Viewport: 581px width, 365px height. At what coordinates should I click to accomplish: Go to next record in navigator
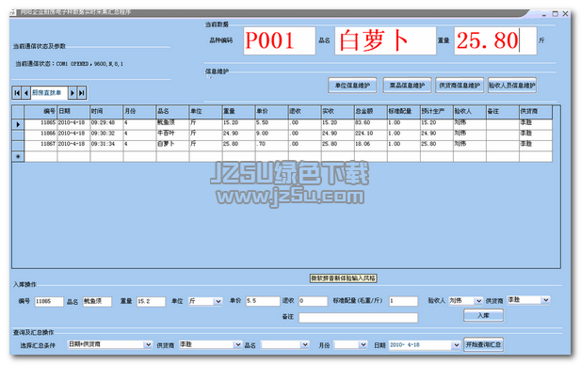coord(73,92)
